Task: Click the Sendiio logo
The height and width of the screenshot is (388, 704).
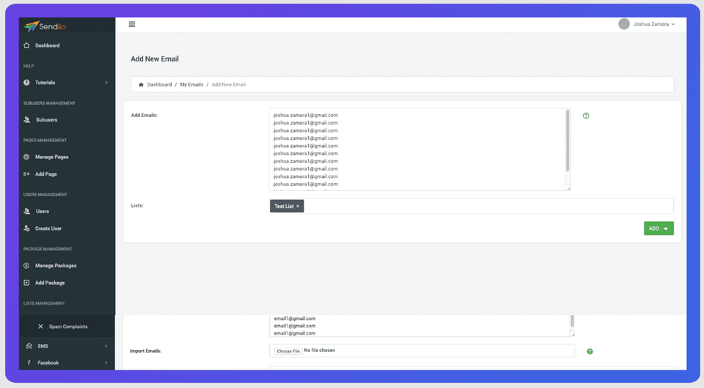Action: (x=45, y=26)
